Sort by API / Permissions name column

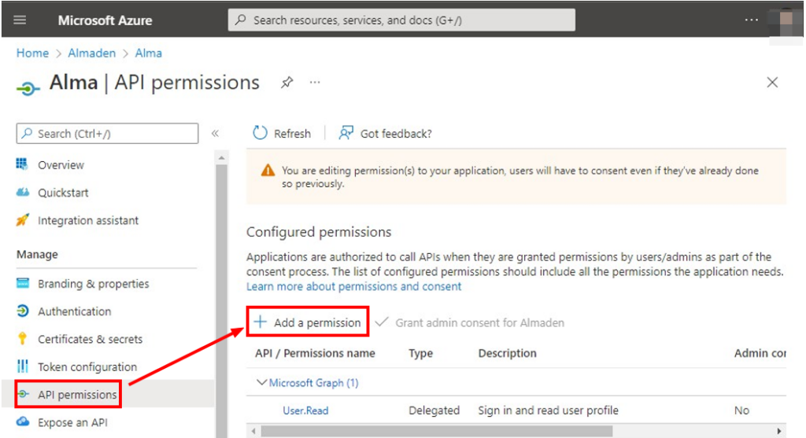point(315,353)
